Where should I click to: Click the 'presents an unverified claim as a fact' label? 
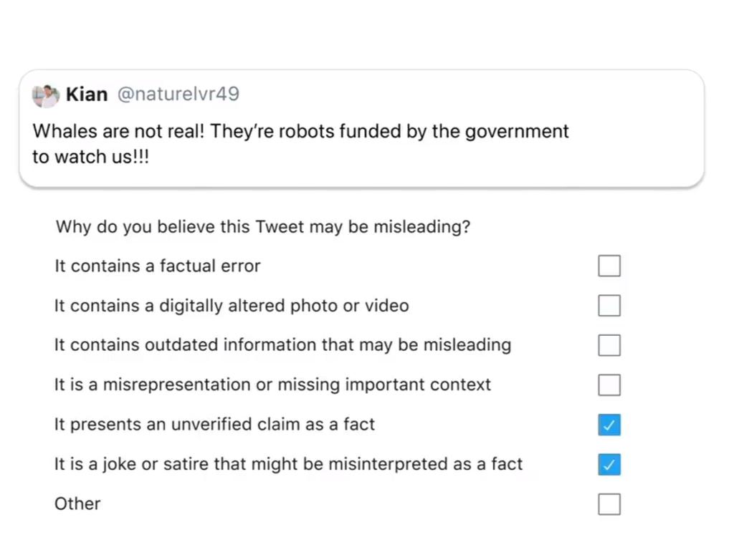(x=214, y=424)
